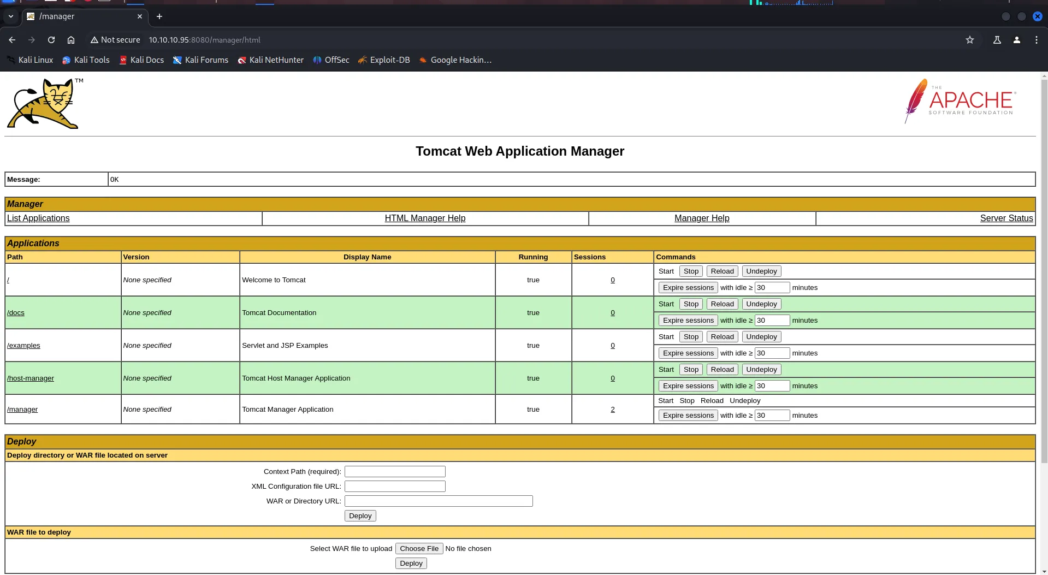This screenshot has height=575, width=1048.
Task: View Server Status
Action: (1006, 218)
